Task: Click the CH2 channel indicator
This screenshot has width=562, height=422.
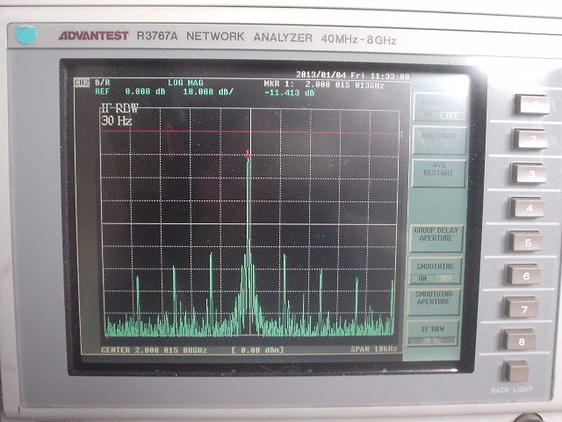Action: [x=82, y=83]
